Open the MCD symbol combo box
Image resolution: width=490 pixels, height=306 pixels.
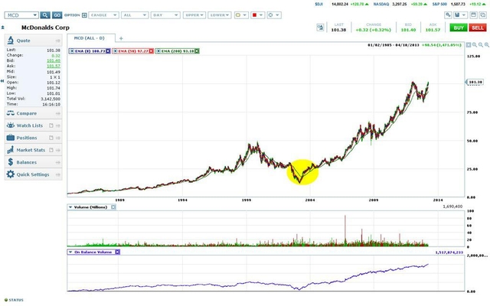[x=21, y=15]
